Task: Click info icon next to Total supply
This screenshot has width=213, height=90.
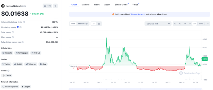Action: tap(13, 32)
